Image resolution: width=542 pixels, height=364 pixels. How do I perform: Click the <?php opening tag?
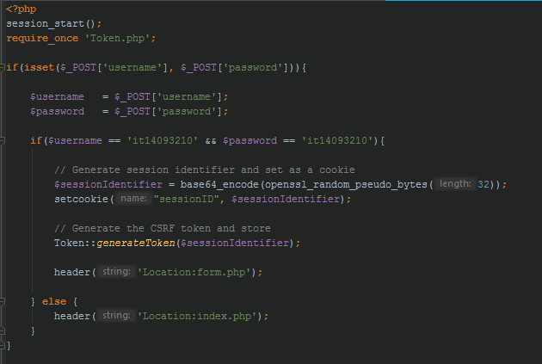click(x=22, y=9)
